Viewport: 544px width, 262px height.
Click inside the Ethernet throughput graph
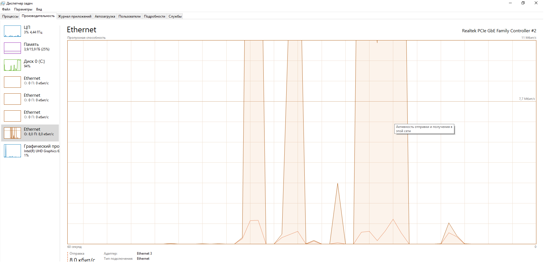(170, 141)
